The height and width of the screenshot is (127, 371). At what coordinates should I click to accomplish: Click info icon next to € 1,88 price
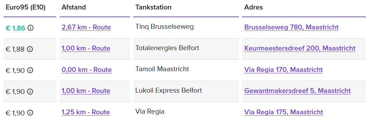point(30,49)
